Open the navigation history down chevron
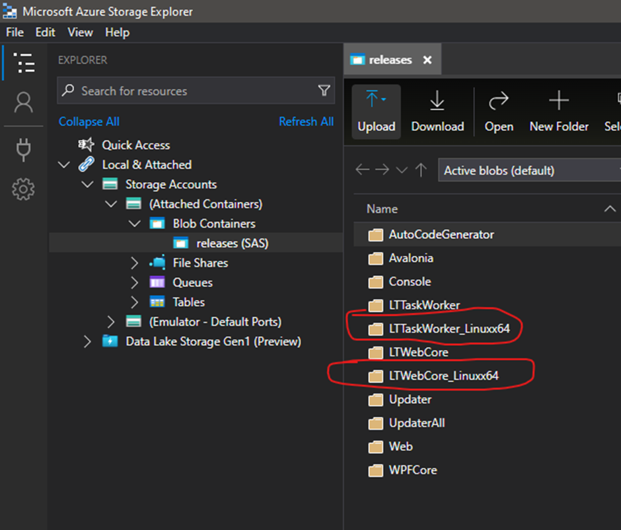621x530 pixels. pyautogui.click(x=402, y=170)
